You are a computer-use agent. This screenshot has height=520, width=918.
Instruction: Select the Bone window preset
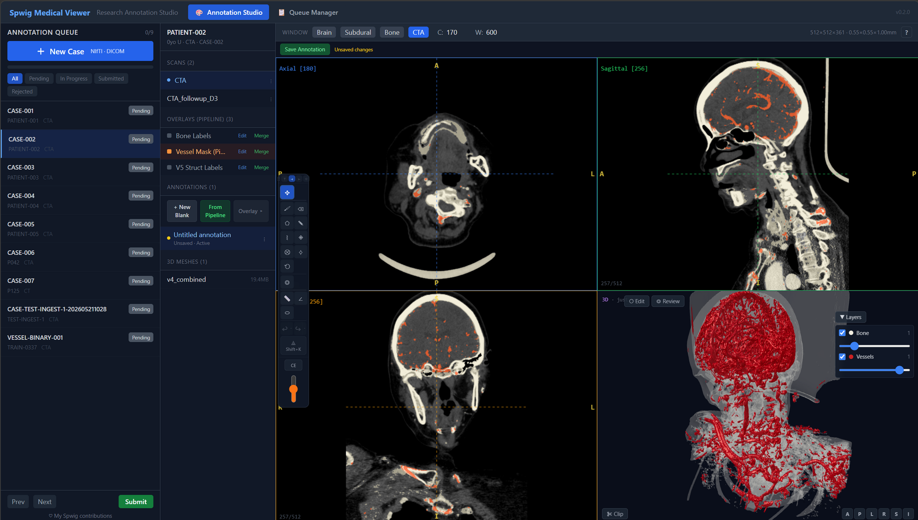coord(392,32)
